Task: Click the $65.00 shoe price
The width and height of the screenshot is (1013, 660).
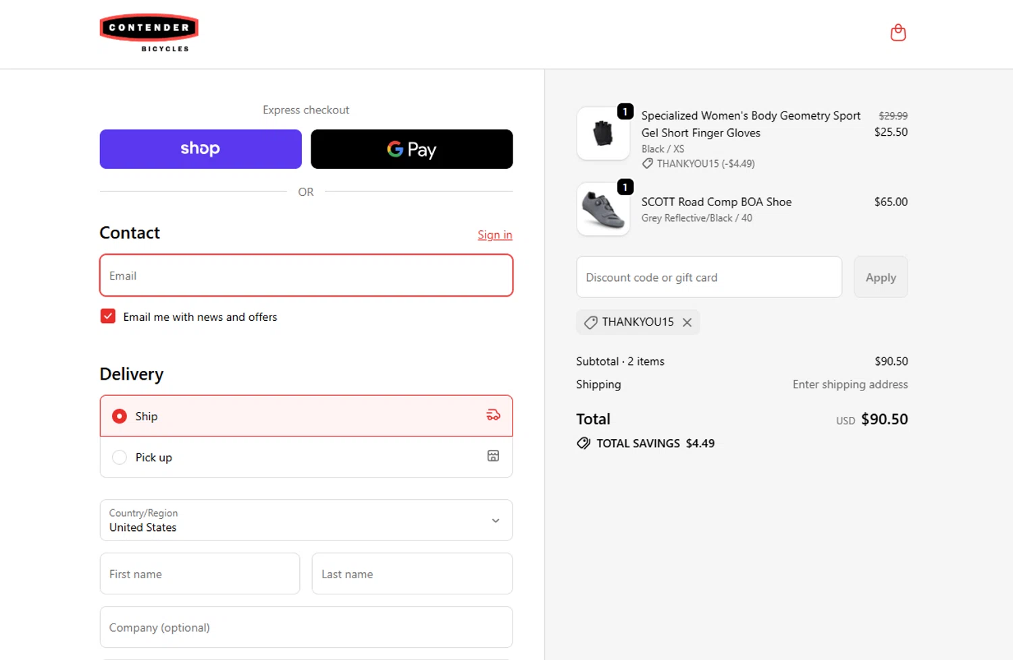Action: [891, 202]
